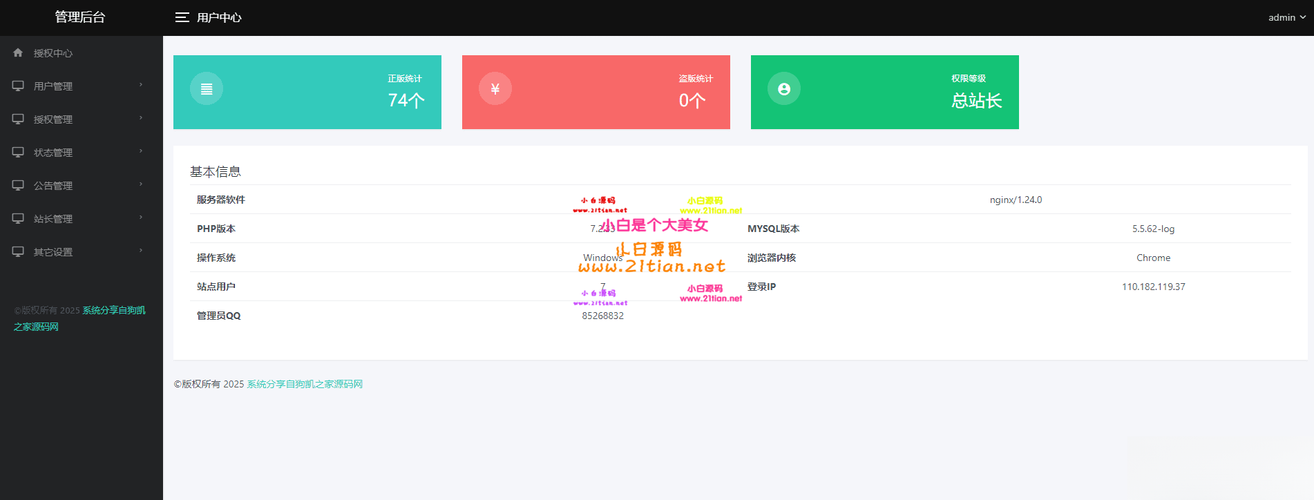The width and height of the screenshot is (1314, 500).
Task: Click the home icon beside 授权中心
Action: [x=18, y=52]
